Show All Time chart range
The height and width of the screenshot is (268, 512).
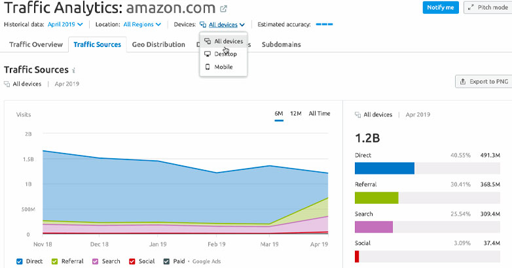tap(320, 114)
